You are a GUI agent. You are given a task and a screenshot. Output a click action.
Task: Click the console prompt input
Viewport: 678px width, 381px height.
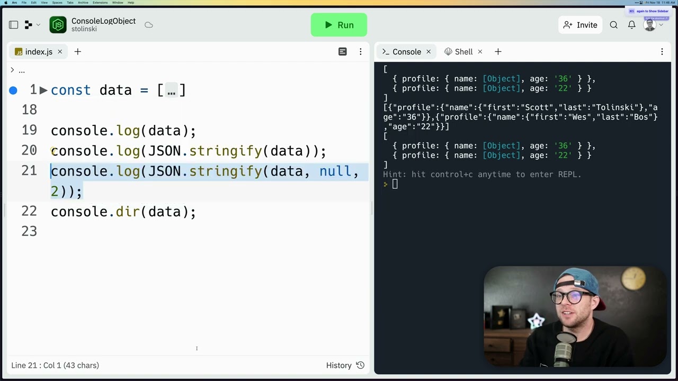395,184
